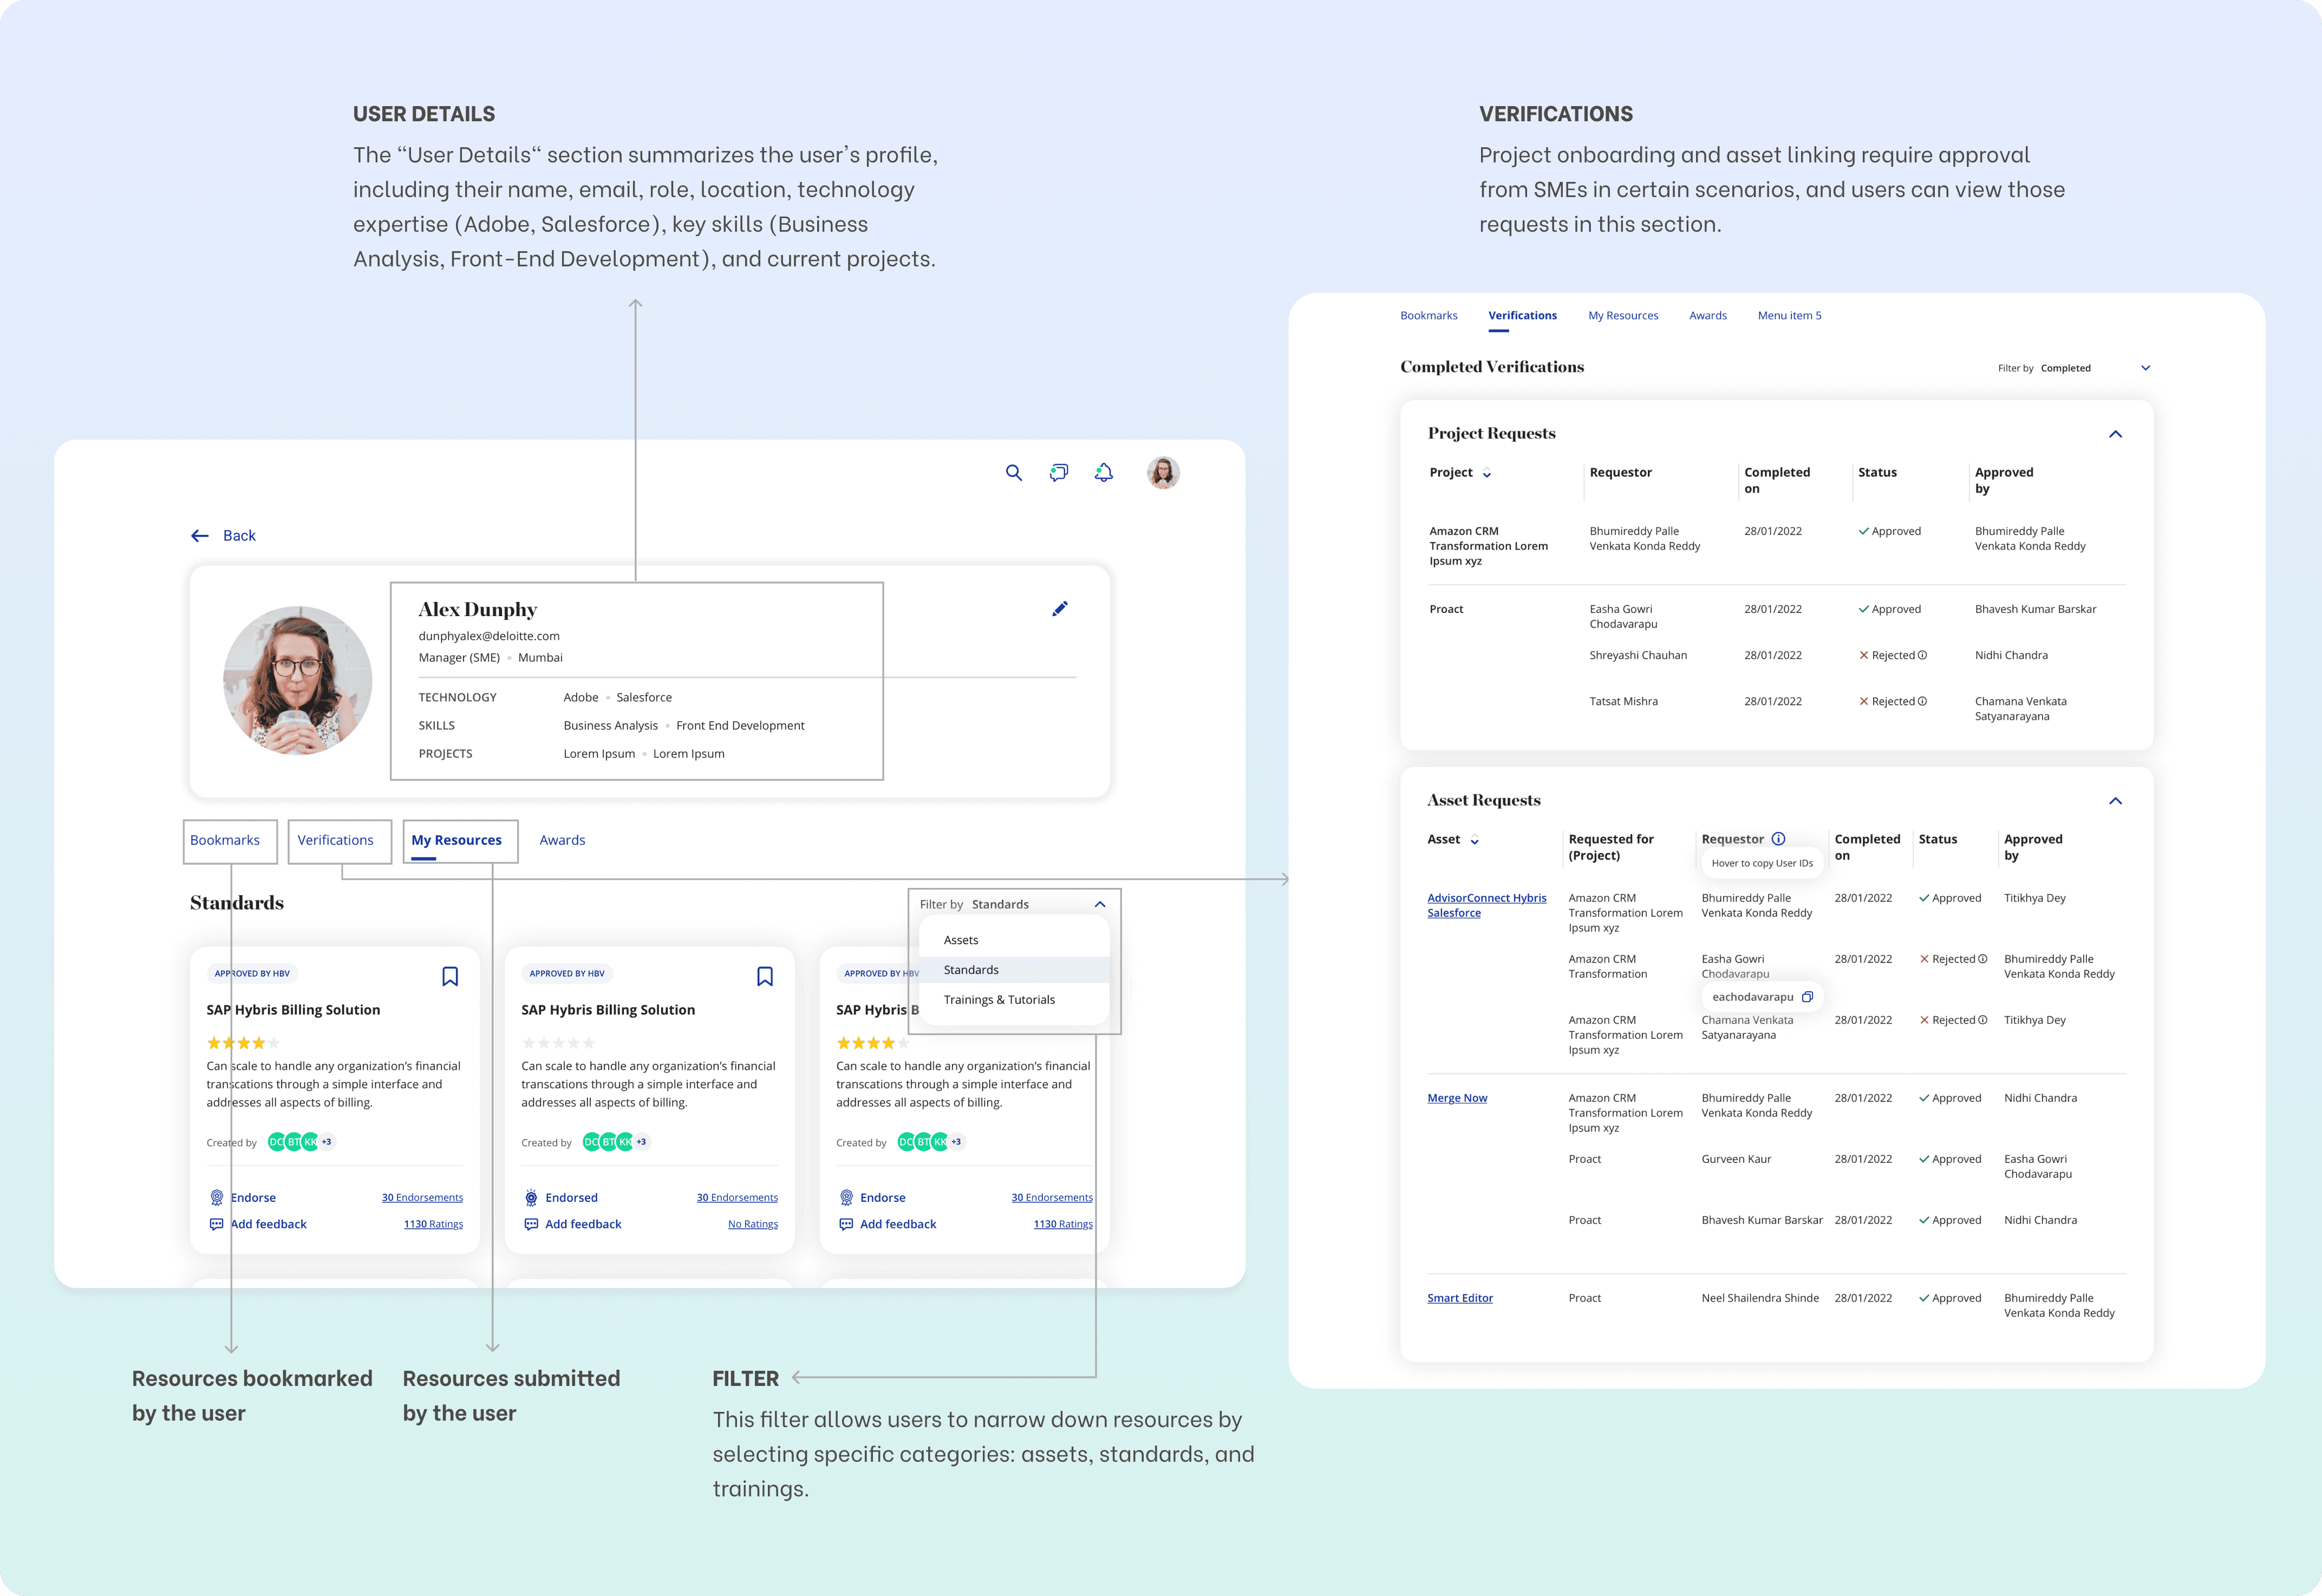Viewport: 2322px width, 1596px height.
Task: Toggle bookmark on the first Standards card
Action: pyautogui.click(x=450, y=977)
